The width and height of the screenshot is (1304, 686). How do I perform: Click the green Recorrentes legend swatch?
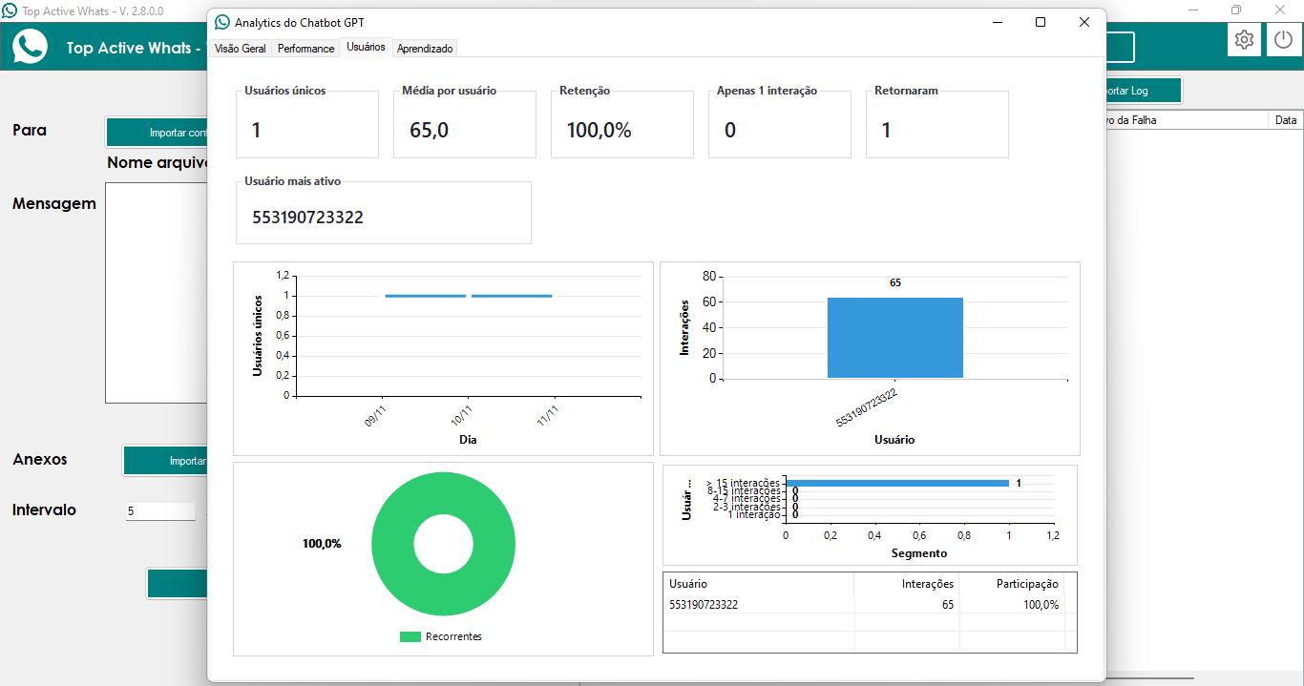point(410,636)
